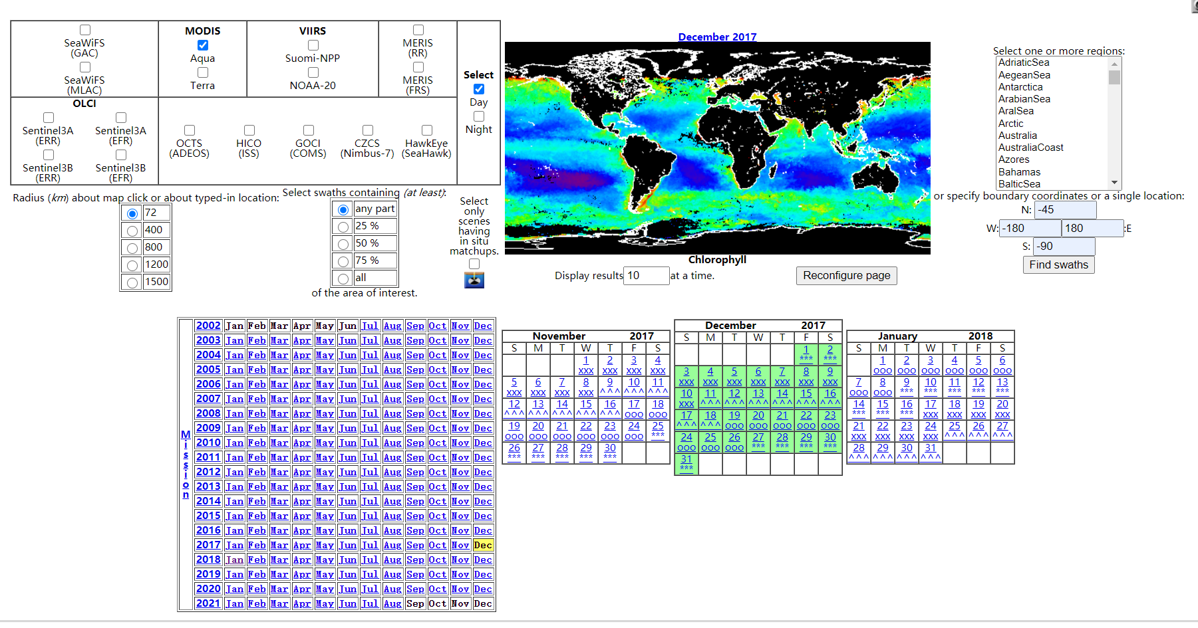1198x628 pixels.
Task: Click the south boundary coordinate field
Action: tap(1064, 247)
